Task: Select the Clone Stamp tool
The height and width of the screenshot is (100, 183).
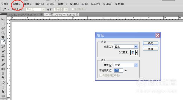Action: pyautogui.click(x=3, y=56)
